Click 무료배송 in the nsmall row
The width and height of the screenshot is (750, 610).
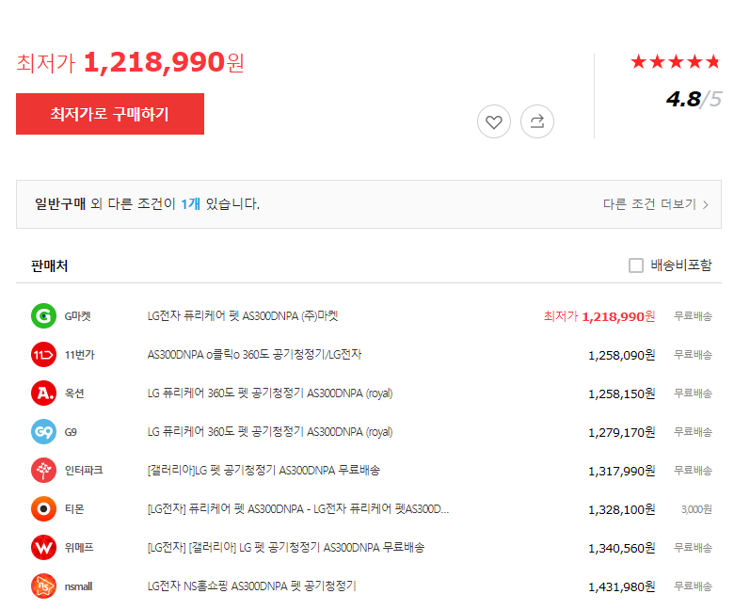pyautogui.click(x=693, y=586)
